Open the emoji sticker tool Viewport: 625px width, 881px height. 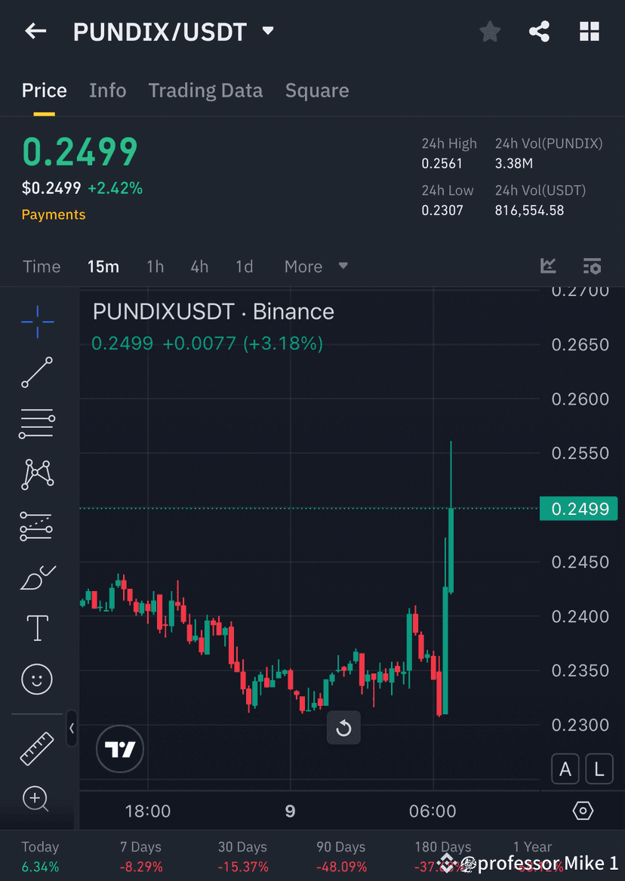coord(36,679)
